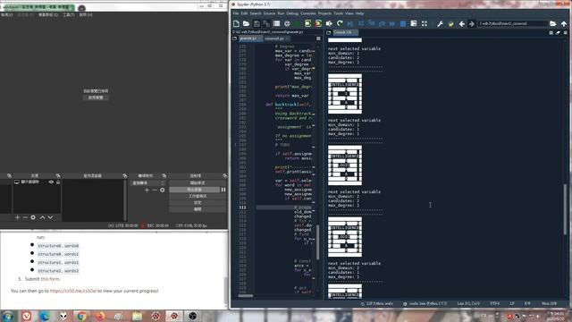
Task: Go to parent directory with up arrow
Action: coord(564,24)
